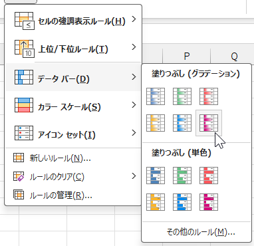The width and height of the screenshot is (254, 246).
Task: Expand arrow next to アイコン セット
Action: pos(134,133)
